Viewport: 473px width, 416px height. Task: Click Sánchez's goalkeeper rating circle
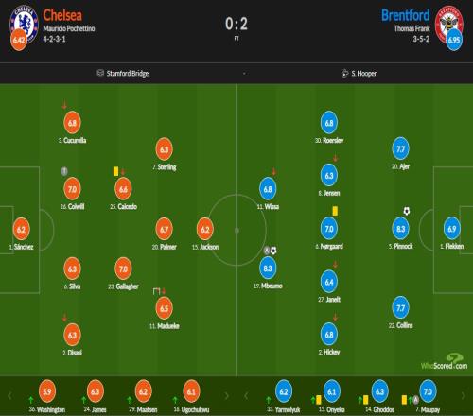[x=21, y=229]
